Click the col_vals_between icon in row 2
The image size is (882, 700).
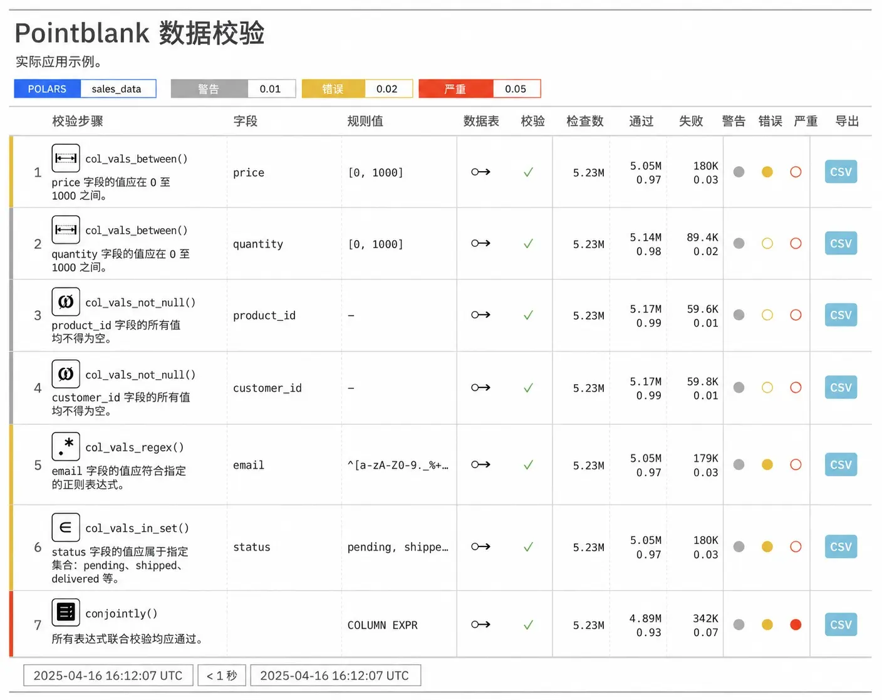tap(66, 229)
